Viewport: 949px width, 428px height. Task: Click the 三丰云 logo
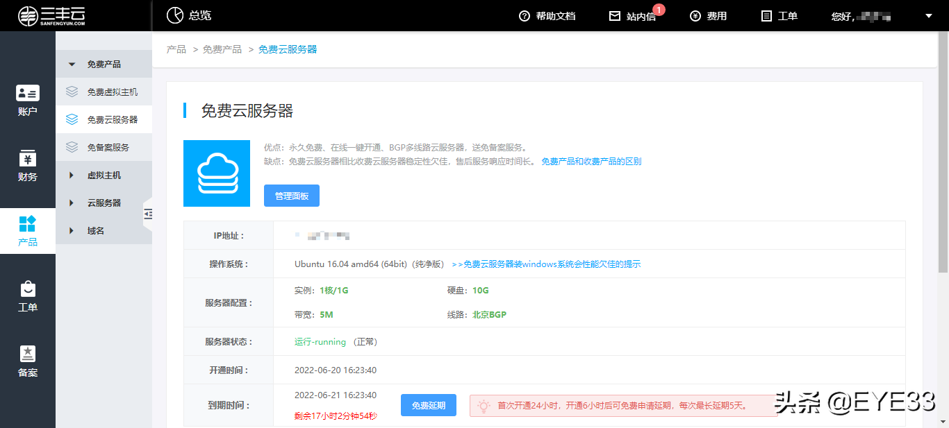pyautogui.click(x=52, y=15)
